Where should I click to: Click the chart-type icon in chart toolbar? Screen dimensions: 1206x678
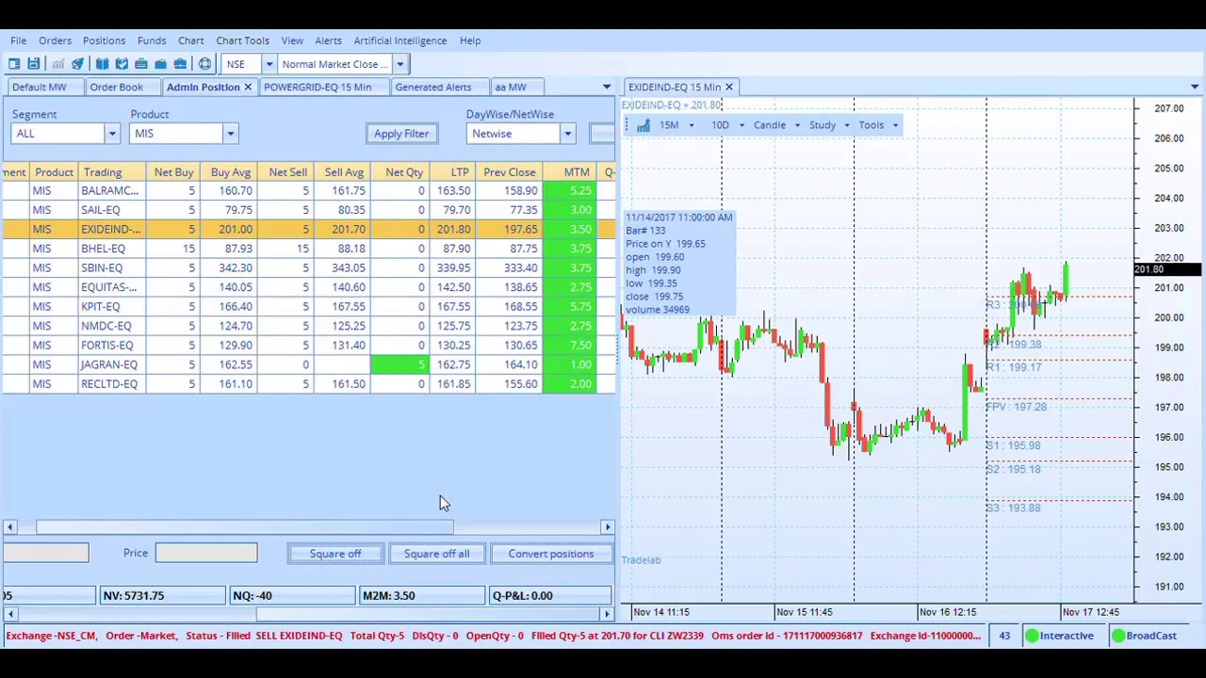point(643,125)
